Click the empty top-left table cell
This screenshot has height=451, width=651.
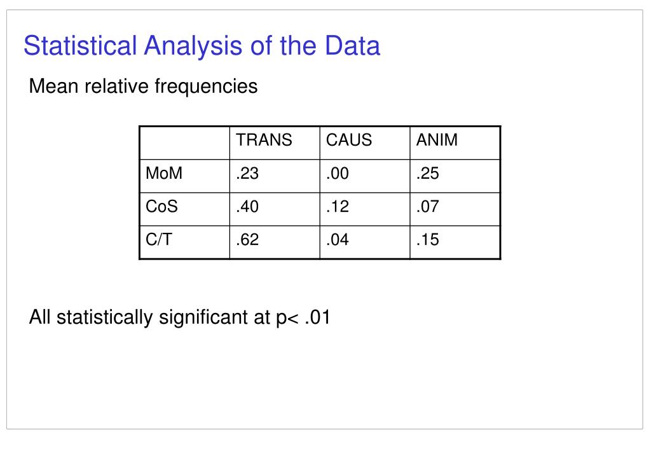click(185, 143)
